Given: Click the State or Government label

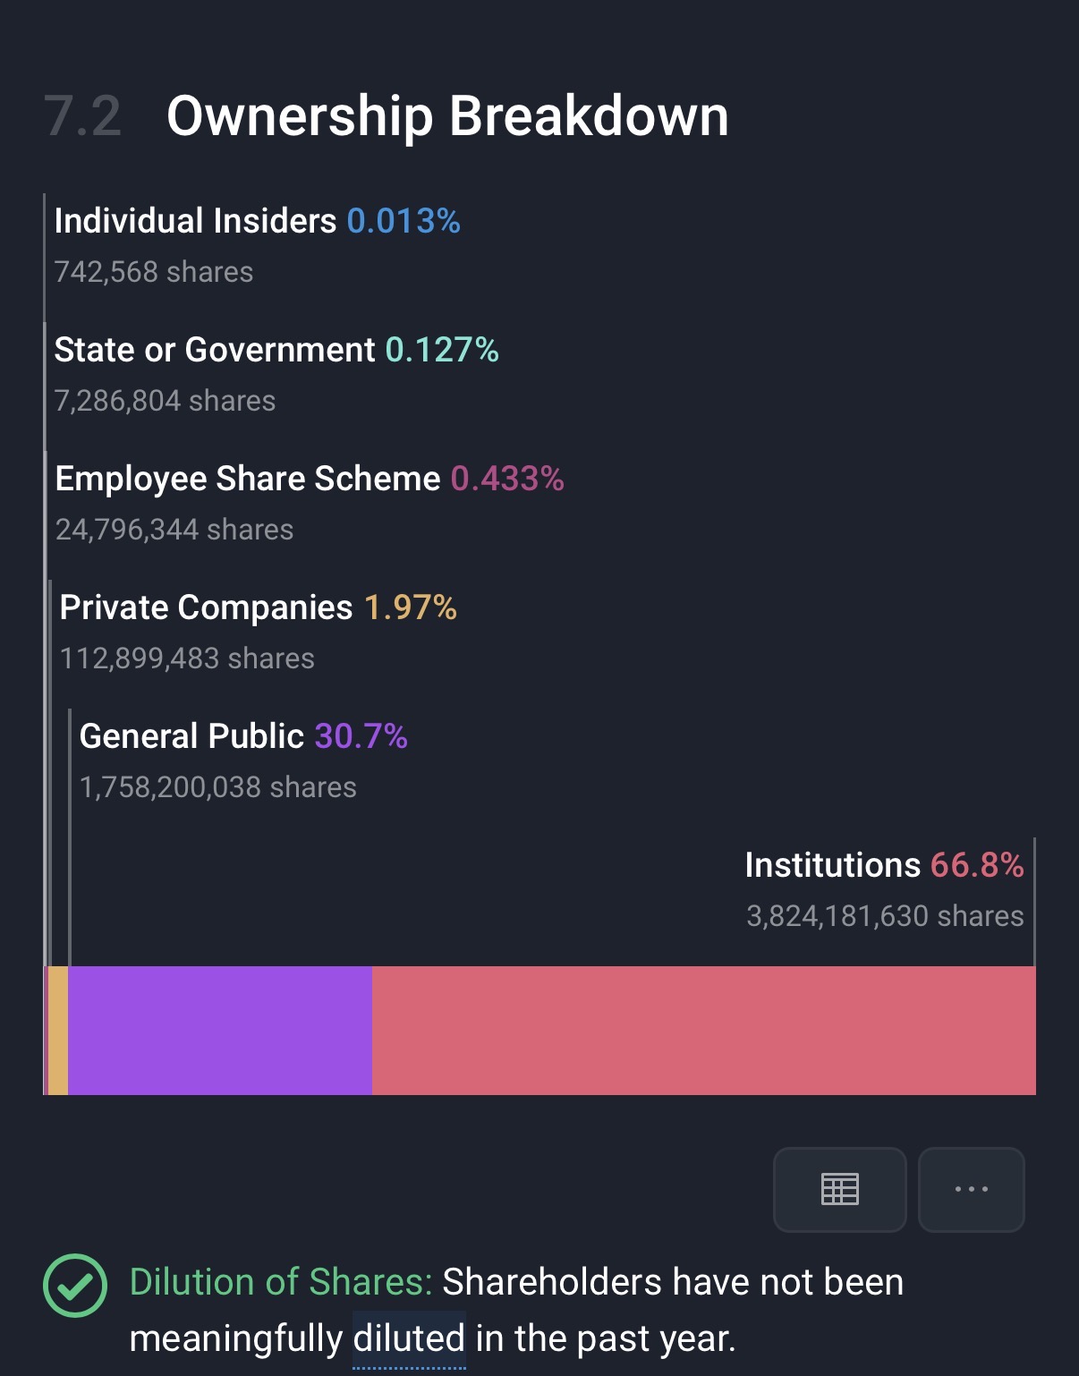Looking at the screenshot, I should [x=215, y=350].
